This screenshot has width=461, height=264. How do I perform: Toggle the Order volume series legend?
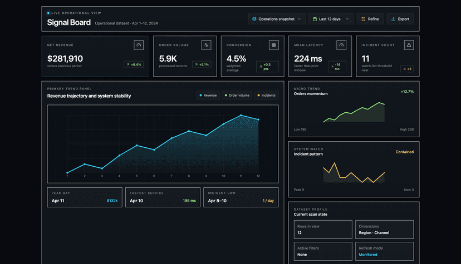tap(237, 96)
